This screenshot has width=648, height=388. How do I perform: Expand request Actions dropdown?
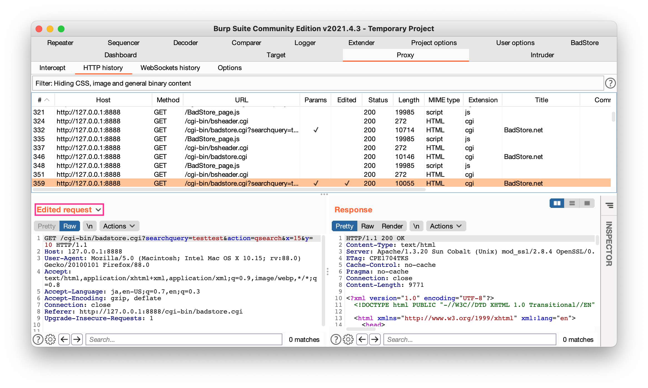119,226
